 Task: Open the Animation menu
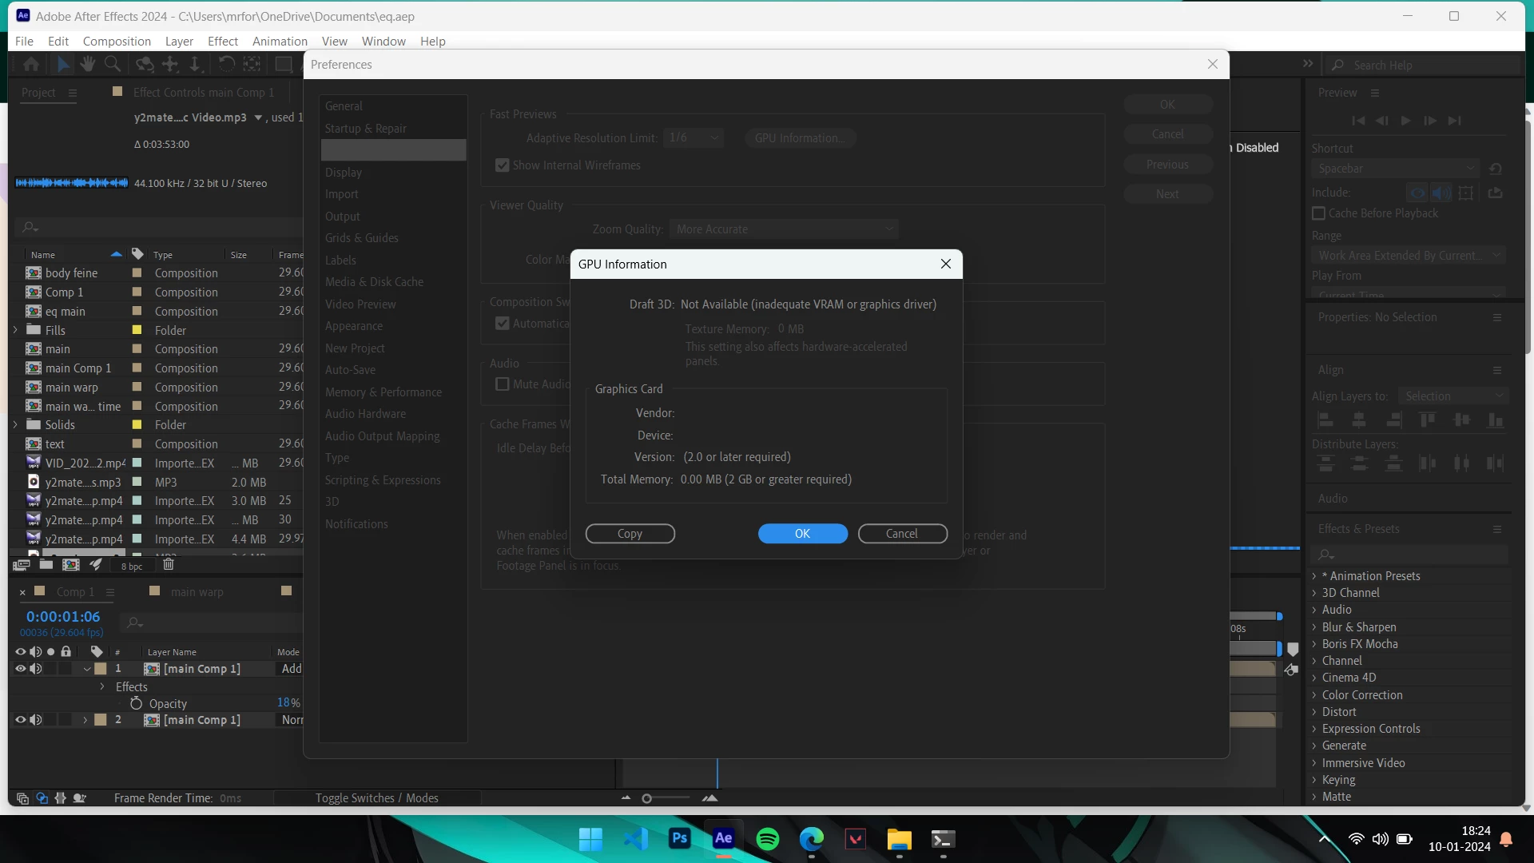pos(280,42)
